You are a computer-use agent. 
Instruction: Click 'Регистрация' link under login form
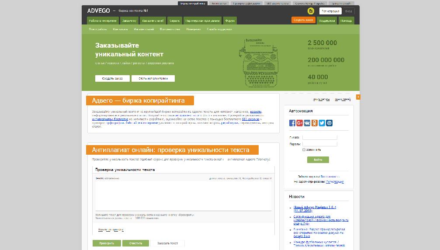[x=335, y=181]
